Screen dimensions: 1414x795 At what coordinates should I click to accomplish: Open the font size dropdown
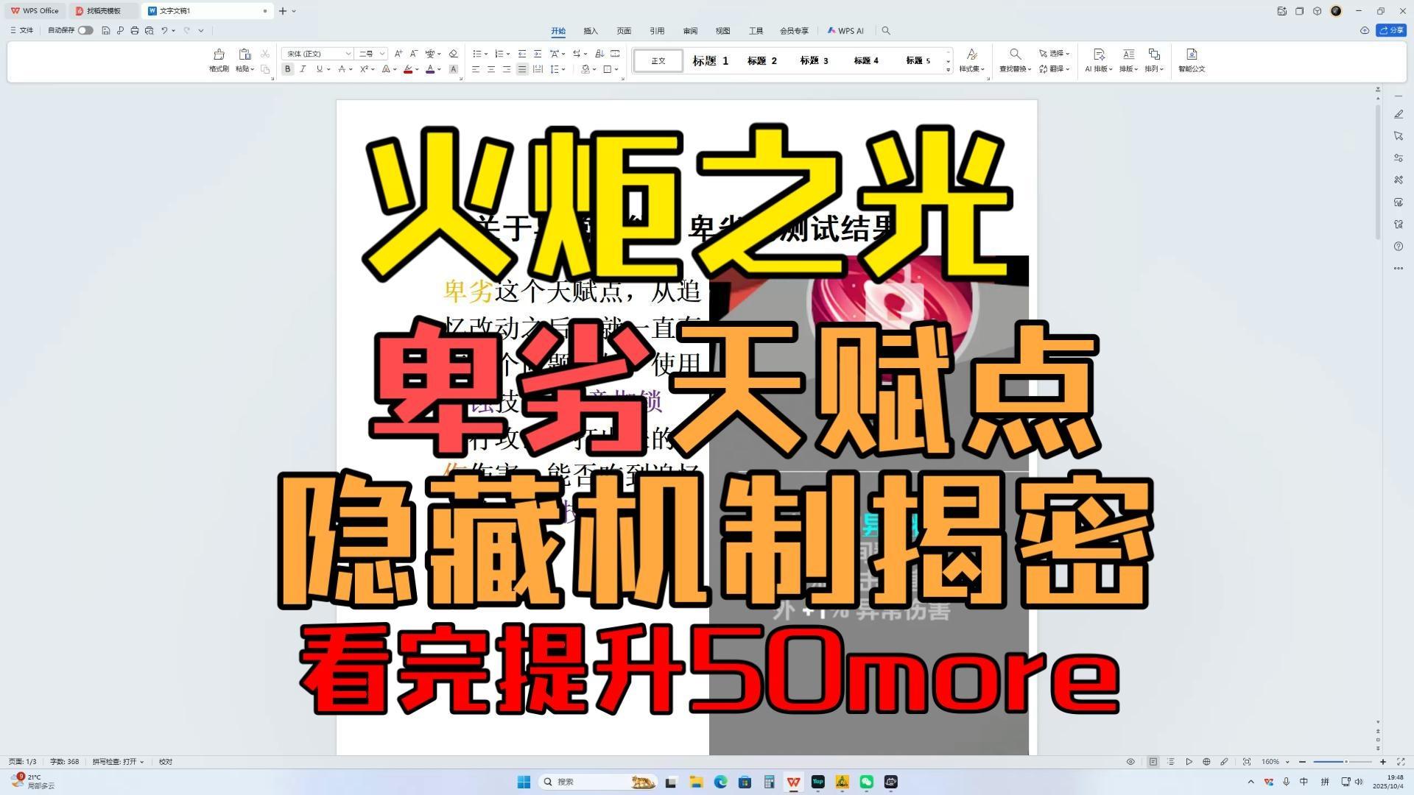click(x=381, y=54)
